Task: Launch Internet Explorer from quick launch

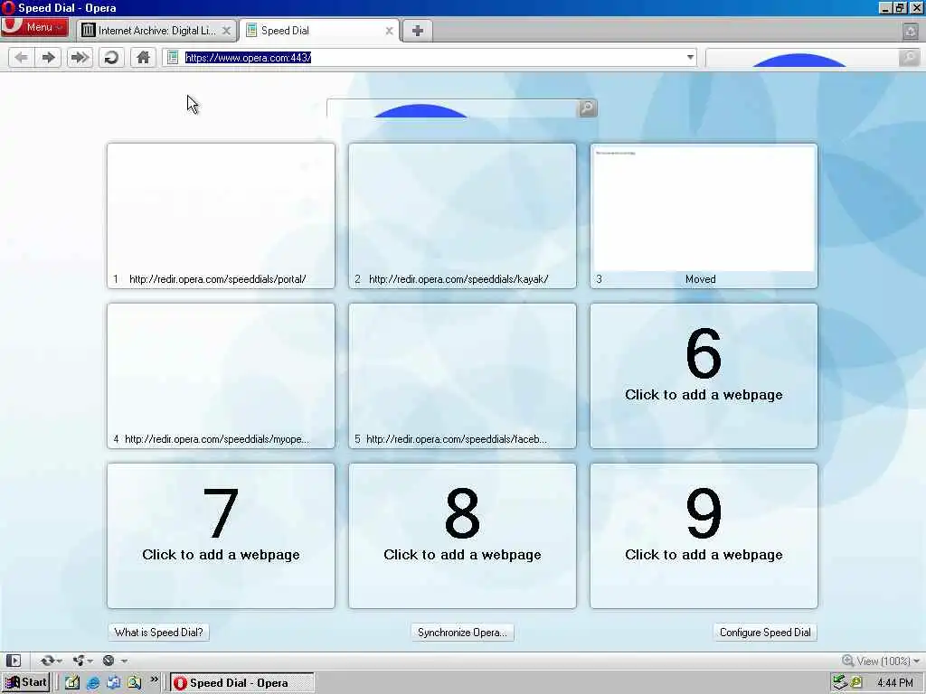Action: (x=93, y=683)
